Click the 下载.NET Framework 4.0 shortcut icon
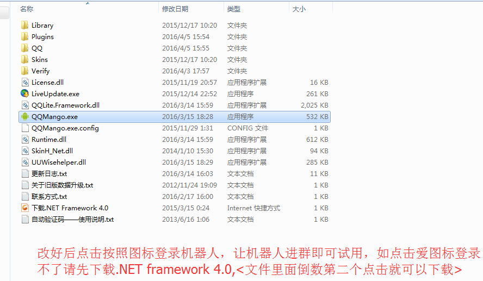483x281 pixels. [x=25, y=208]
